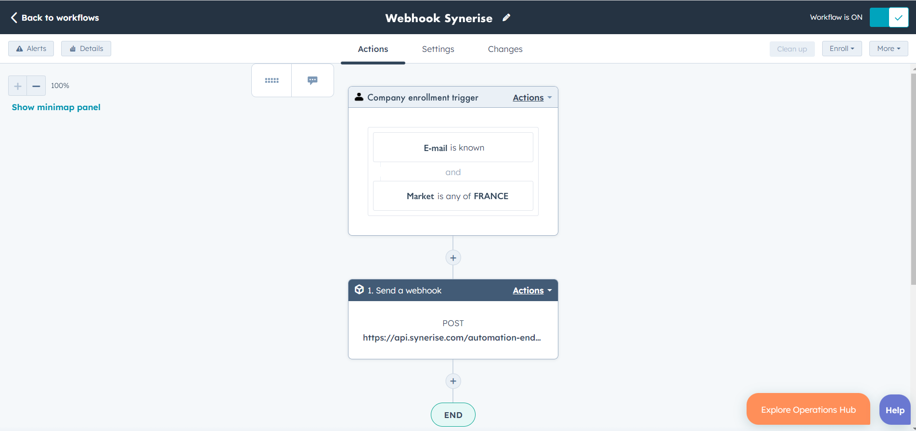Click the pencil icon to rename the workflow
Viewport: 916px width, 431px height.
pyautogui.click(x=506, y=18)
